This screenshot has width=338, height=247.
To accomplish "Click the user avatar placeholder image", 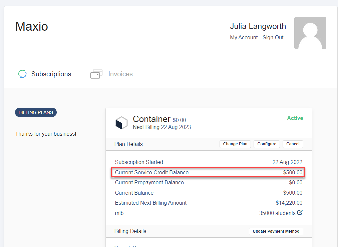I will point(310,33).
